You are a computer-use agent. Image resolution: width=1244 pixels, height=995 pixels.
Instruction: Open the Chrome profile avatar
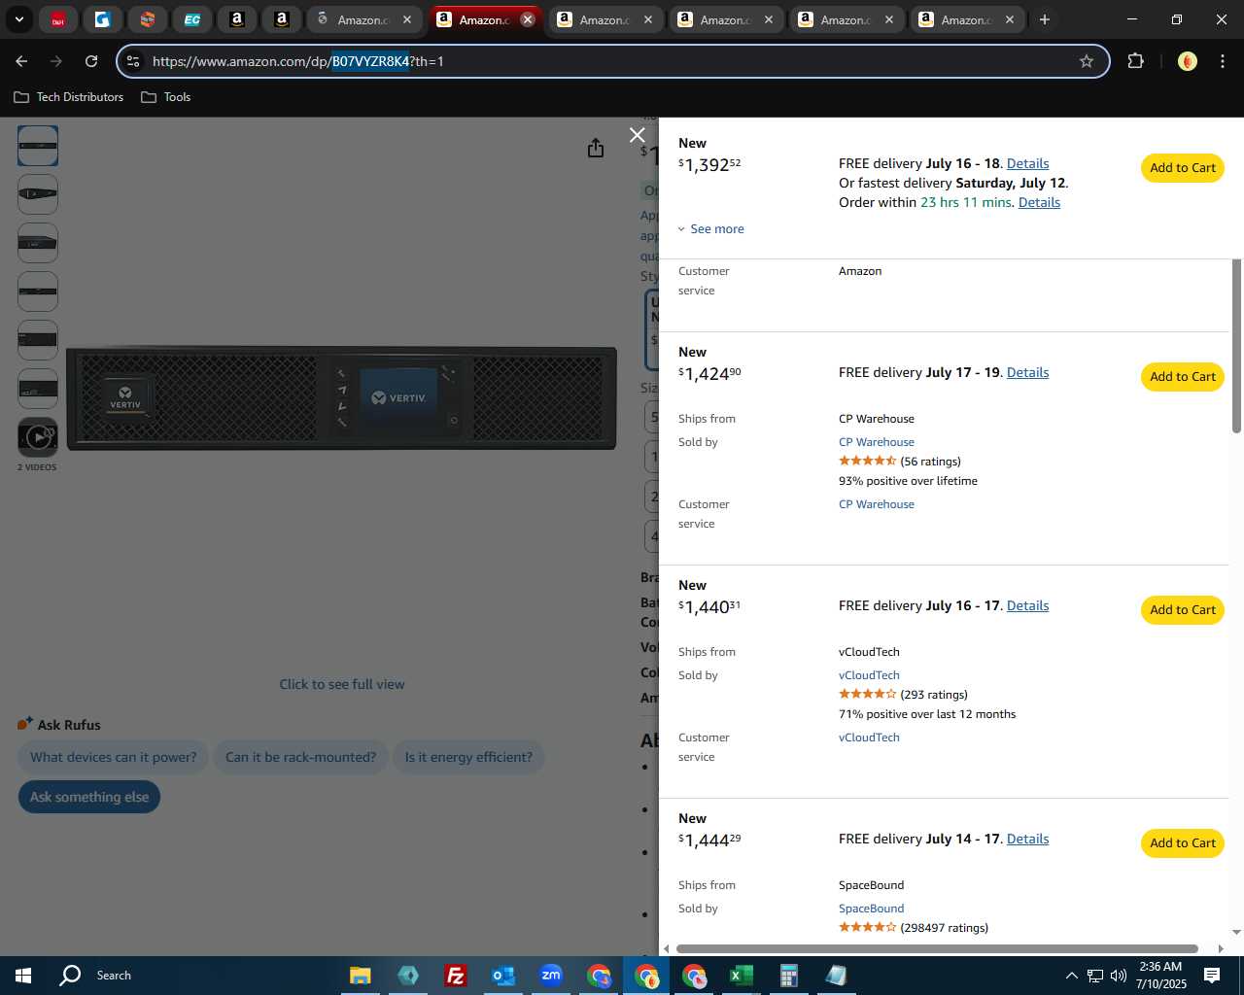pos(1187,61)
